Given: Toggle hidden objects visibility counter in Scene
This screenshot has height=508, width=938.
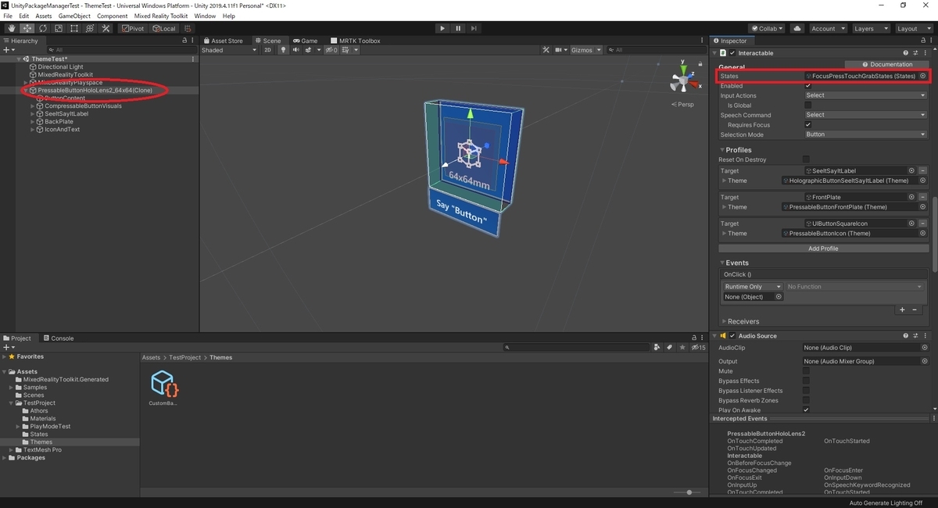Looking at the screenshot, I should pyautogui.click(x=331, y=50).
